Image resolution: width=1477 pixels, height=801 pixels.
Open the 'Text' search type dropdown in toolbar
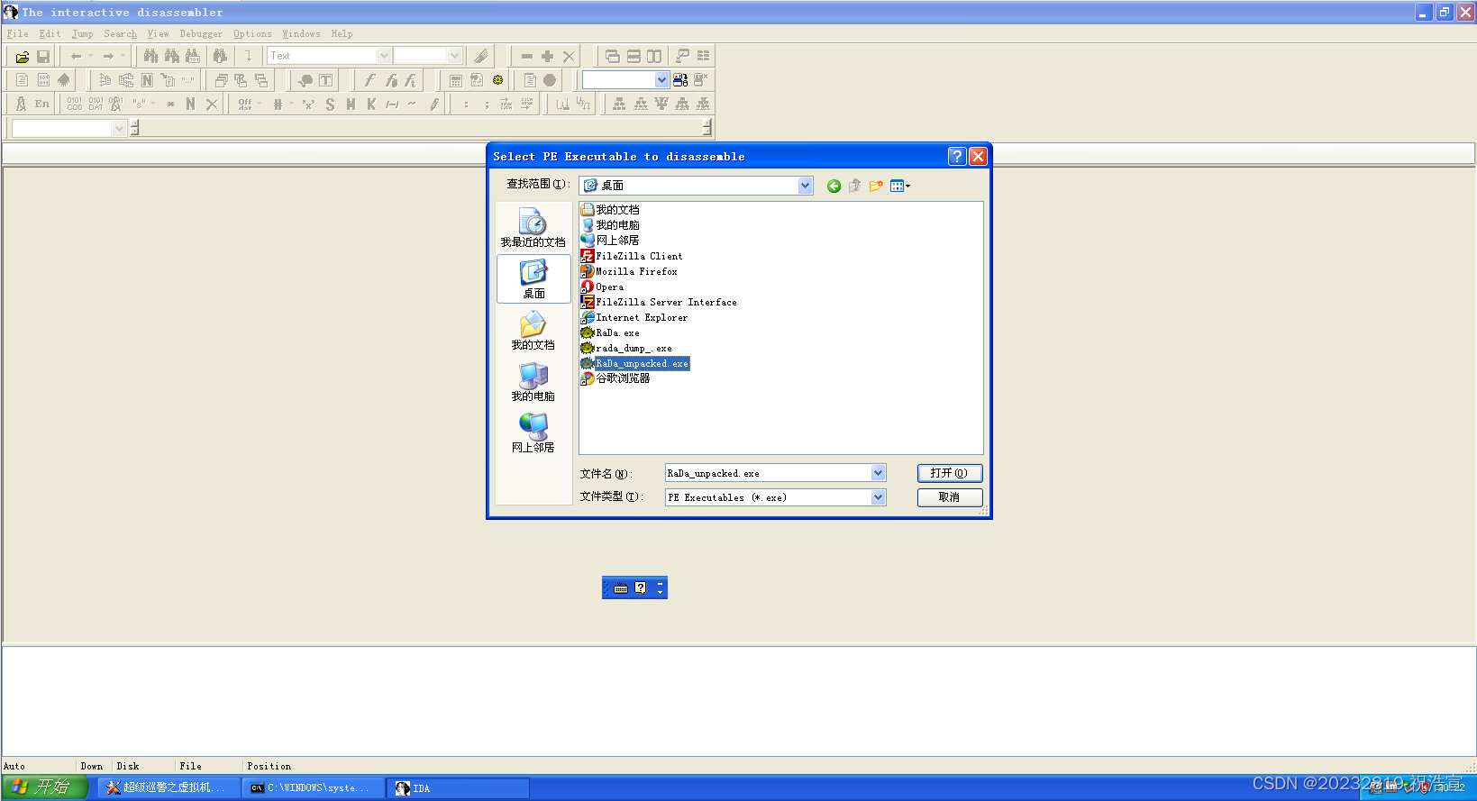coord(384,56)
